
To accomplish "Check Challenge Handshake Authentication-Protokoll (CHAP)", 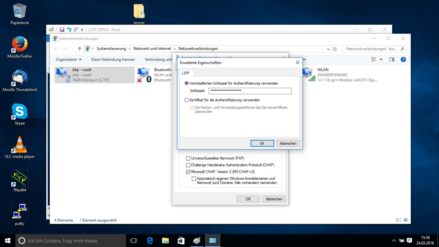I will click(x=188, y=165).
